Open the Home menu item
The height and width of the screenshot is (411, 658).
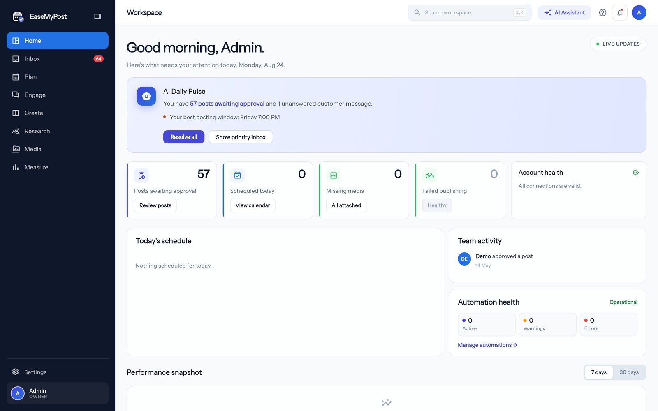click(58, 41)
